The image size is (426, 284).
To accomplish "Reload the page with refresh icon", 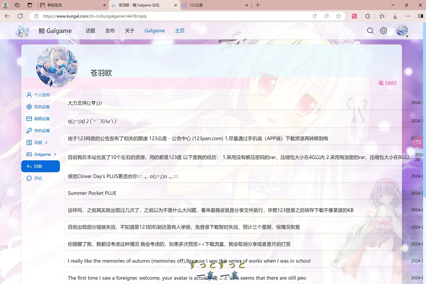I will coord(20,16).
